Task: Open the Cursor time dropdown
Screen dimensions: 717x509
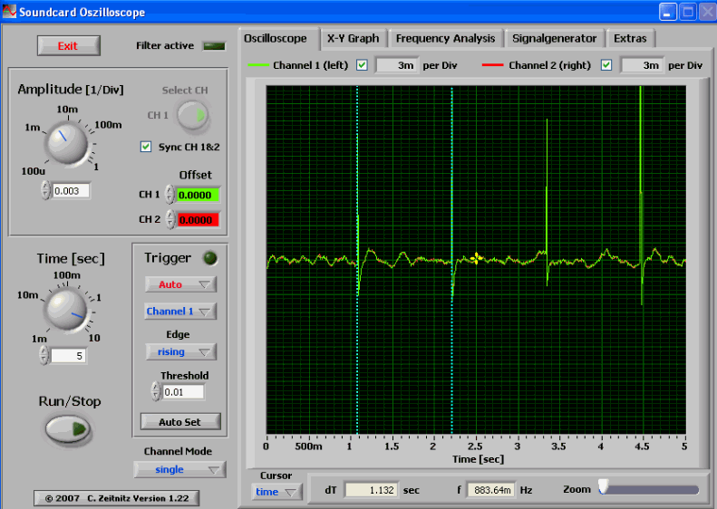Action: [276, 492]
